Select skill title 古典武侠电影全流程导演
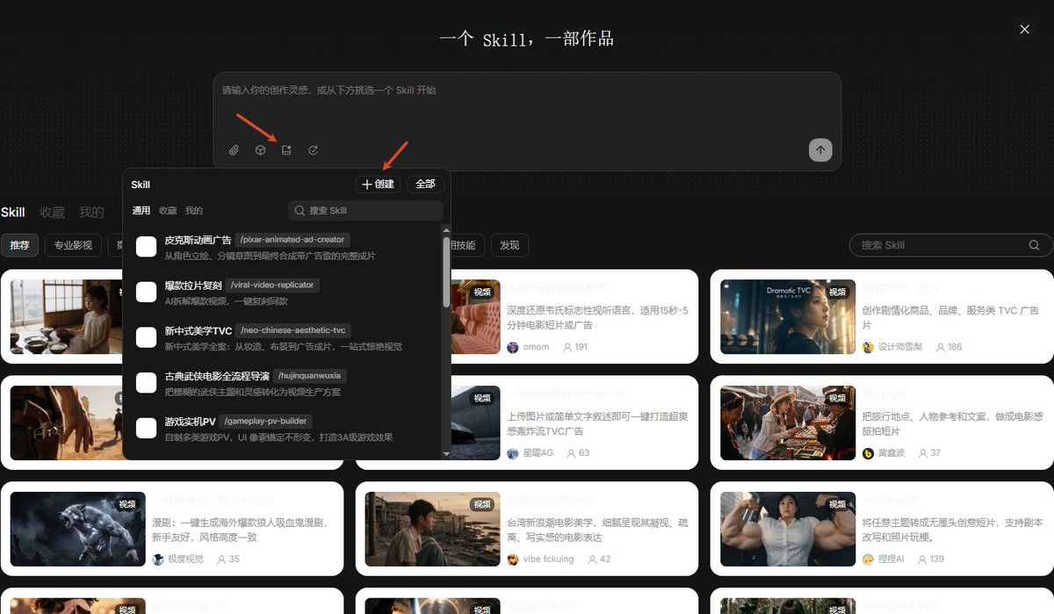Viewport: 1054px width, 614px height. click(217, 376)
